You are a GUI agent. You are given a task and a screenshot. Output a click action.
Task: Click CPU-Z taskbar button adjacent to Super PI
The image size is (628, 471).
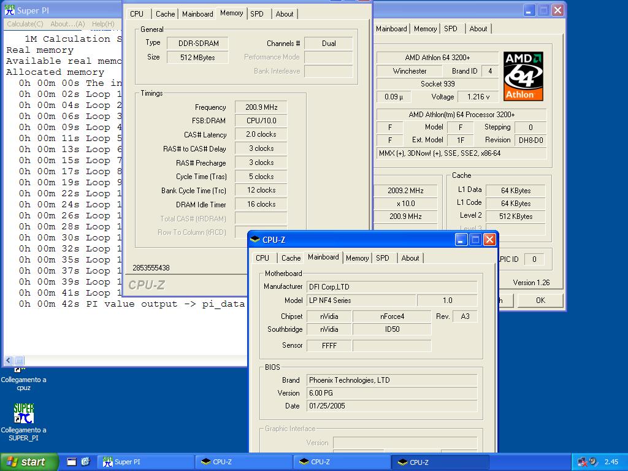[243, 462]
